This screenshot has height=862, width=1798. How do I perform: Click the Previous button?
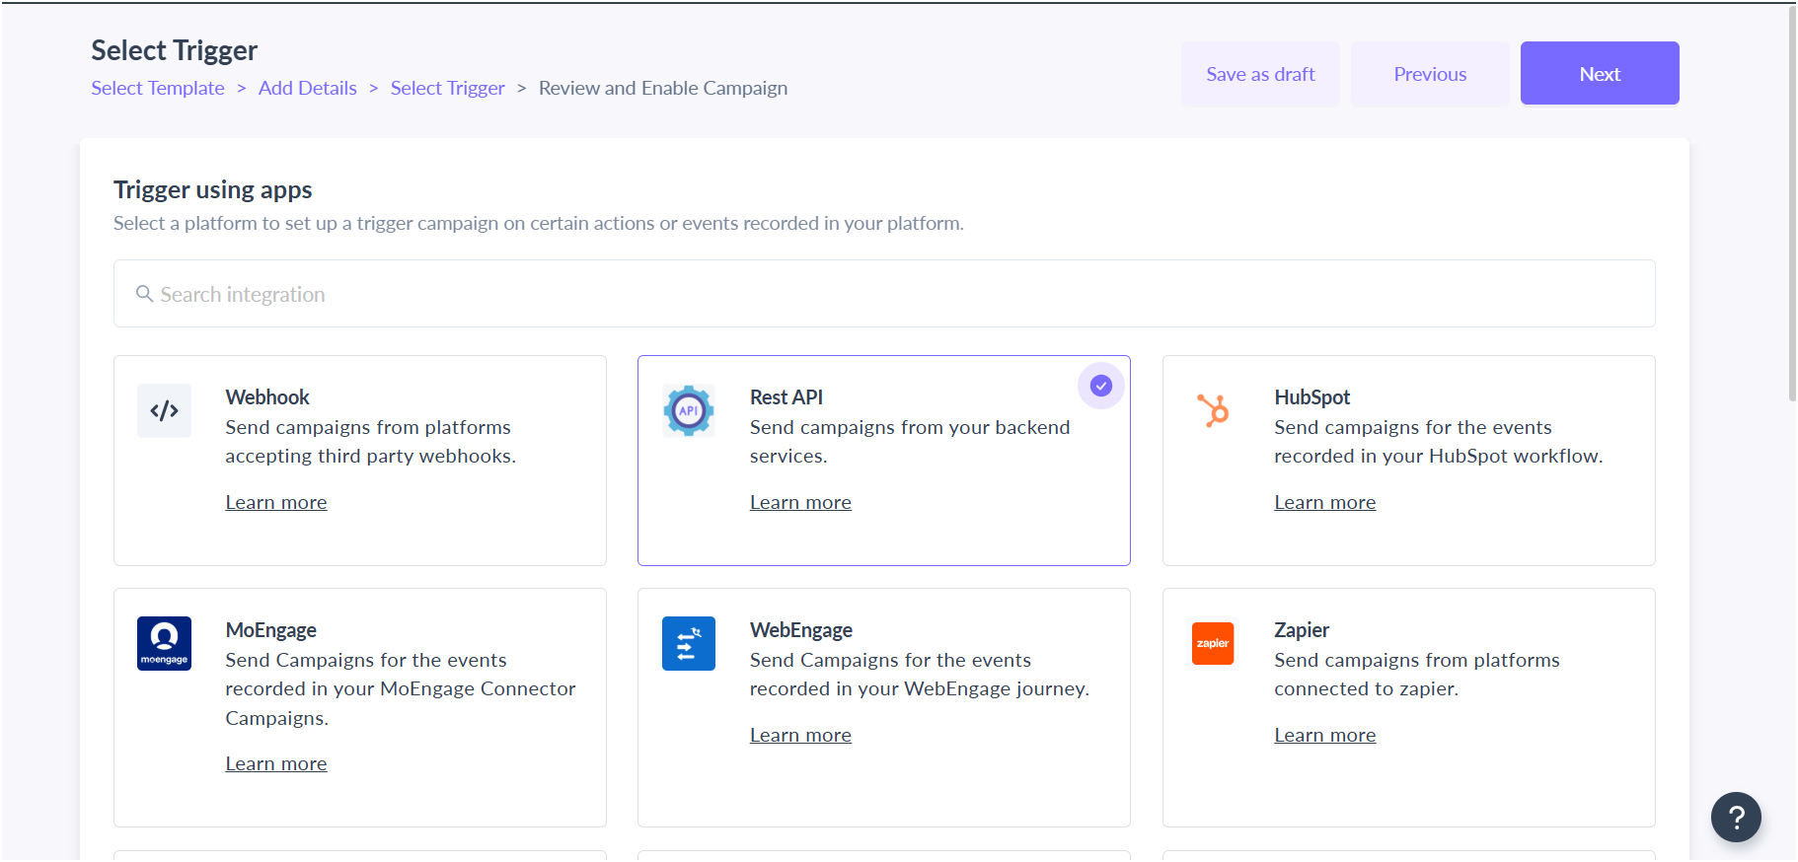pos(1430,73)
